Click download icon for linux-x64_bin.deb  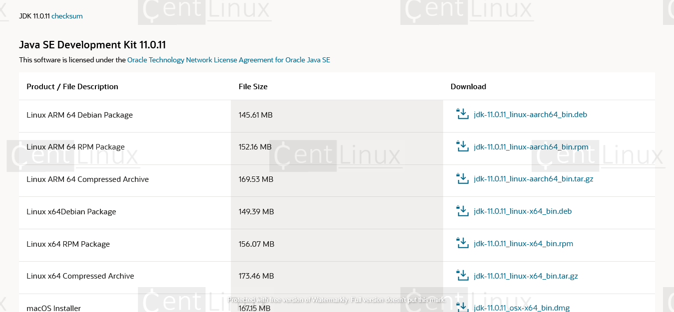pyautogui.click(x=463, y=211)
